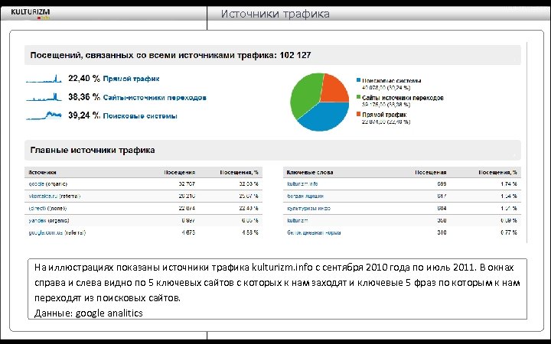Open the kulturizm keyword link in the fourth row
551x344 pixels.
pyautogui.click(x=298, y=221)
